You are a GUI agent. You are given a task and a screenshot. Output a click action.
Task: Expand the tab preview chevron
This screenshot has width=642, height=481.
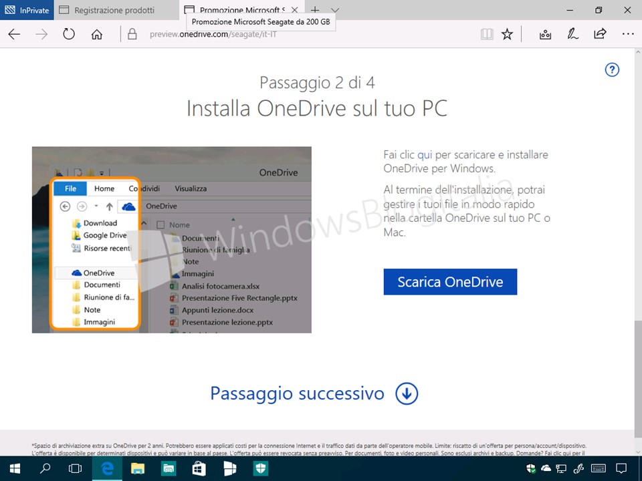click(x=335, y=10)
